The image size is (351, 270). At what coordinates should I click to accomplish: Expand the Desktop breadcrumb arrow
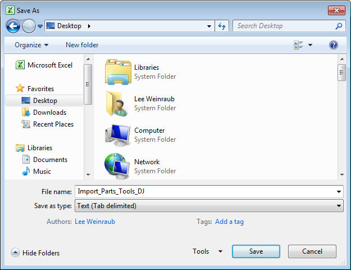coord(89,26)
